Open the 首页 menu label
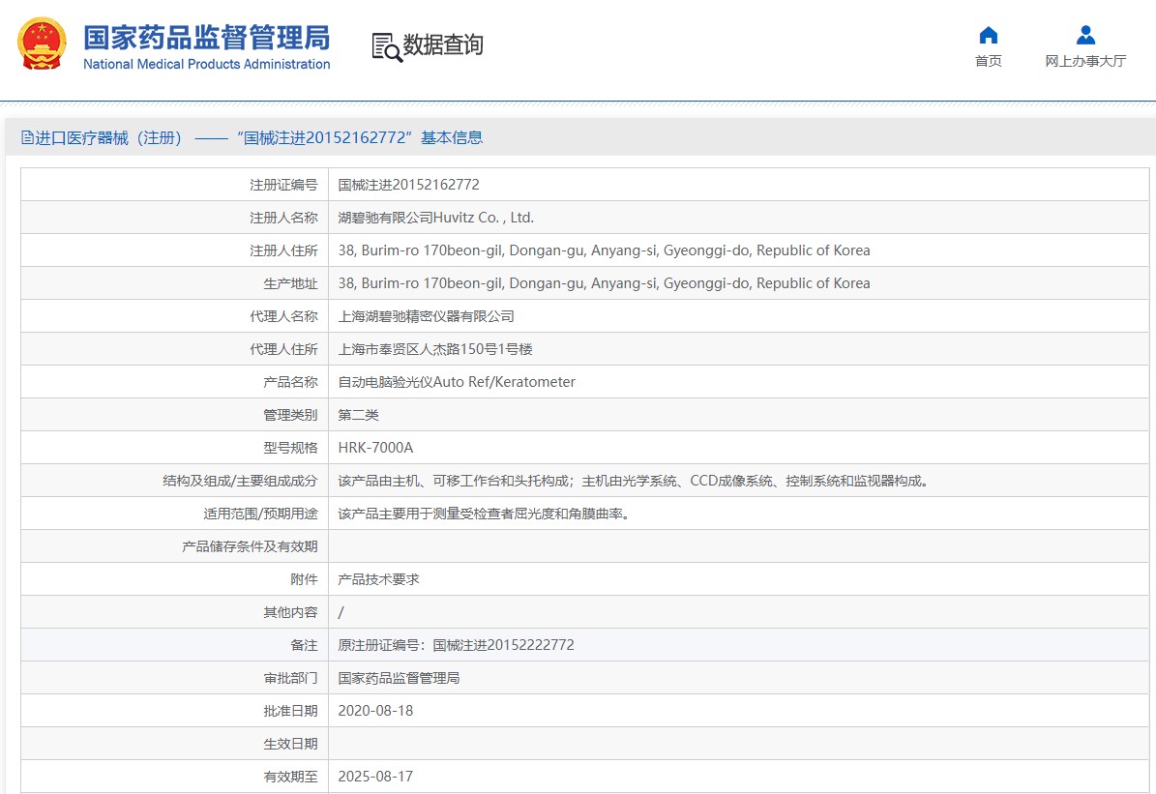Viewport: 1156px width, 794px height. (x=988, y=61)
